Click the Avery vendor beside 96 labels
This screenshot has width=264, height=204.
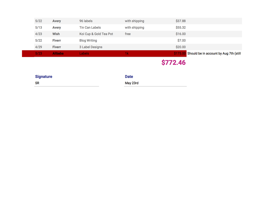(x=56, y=21)
